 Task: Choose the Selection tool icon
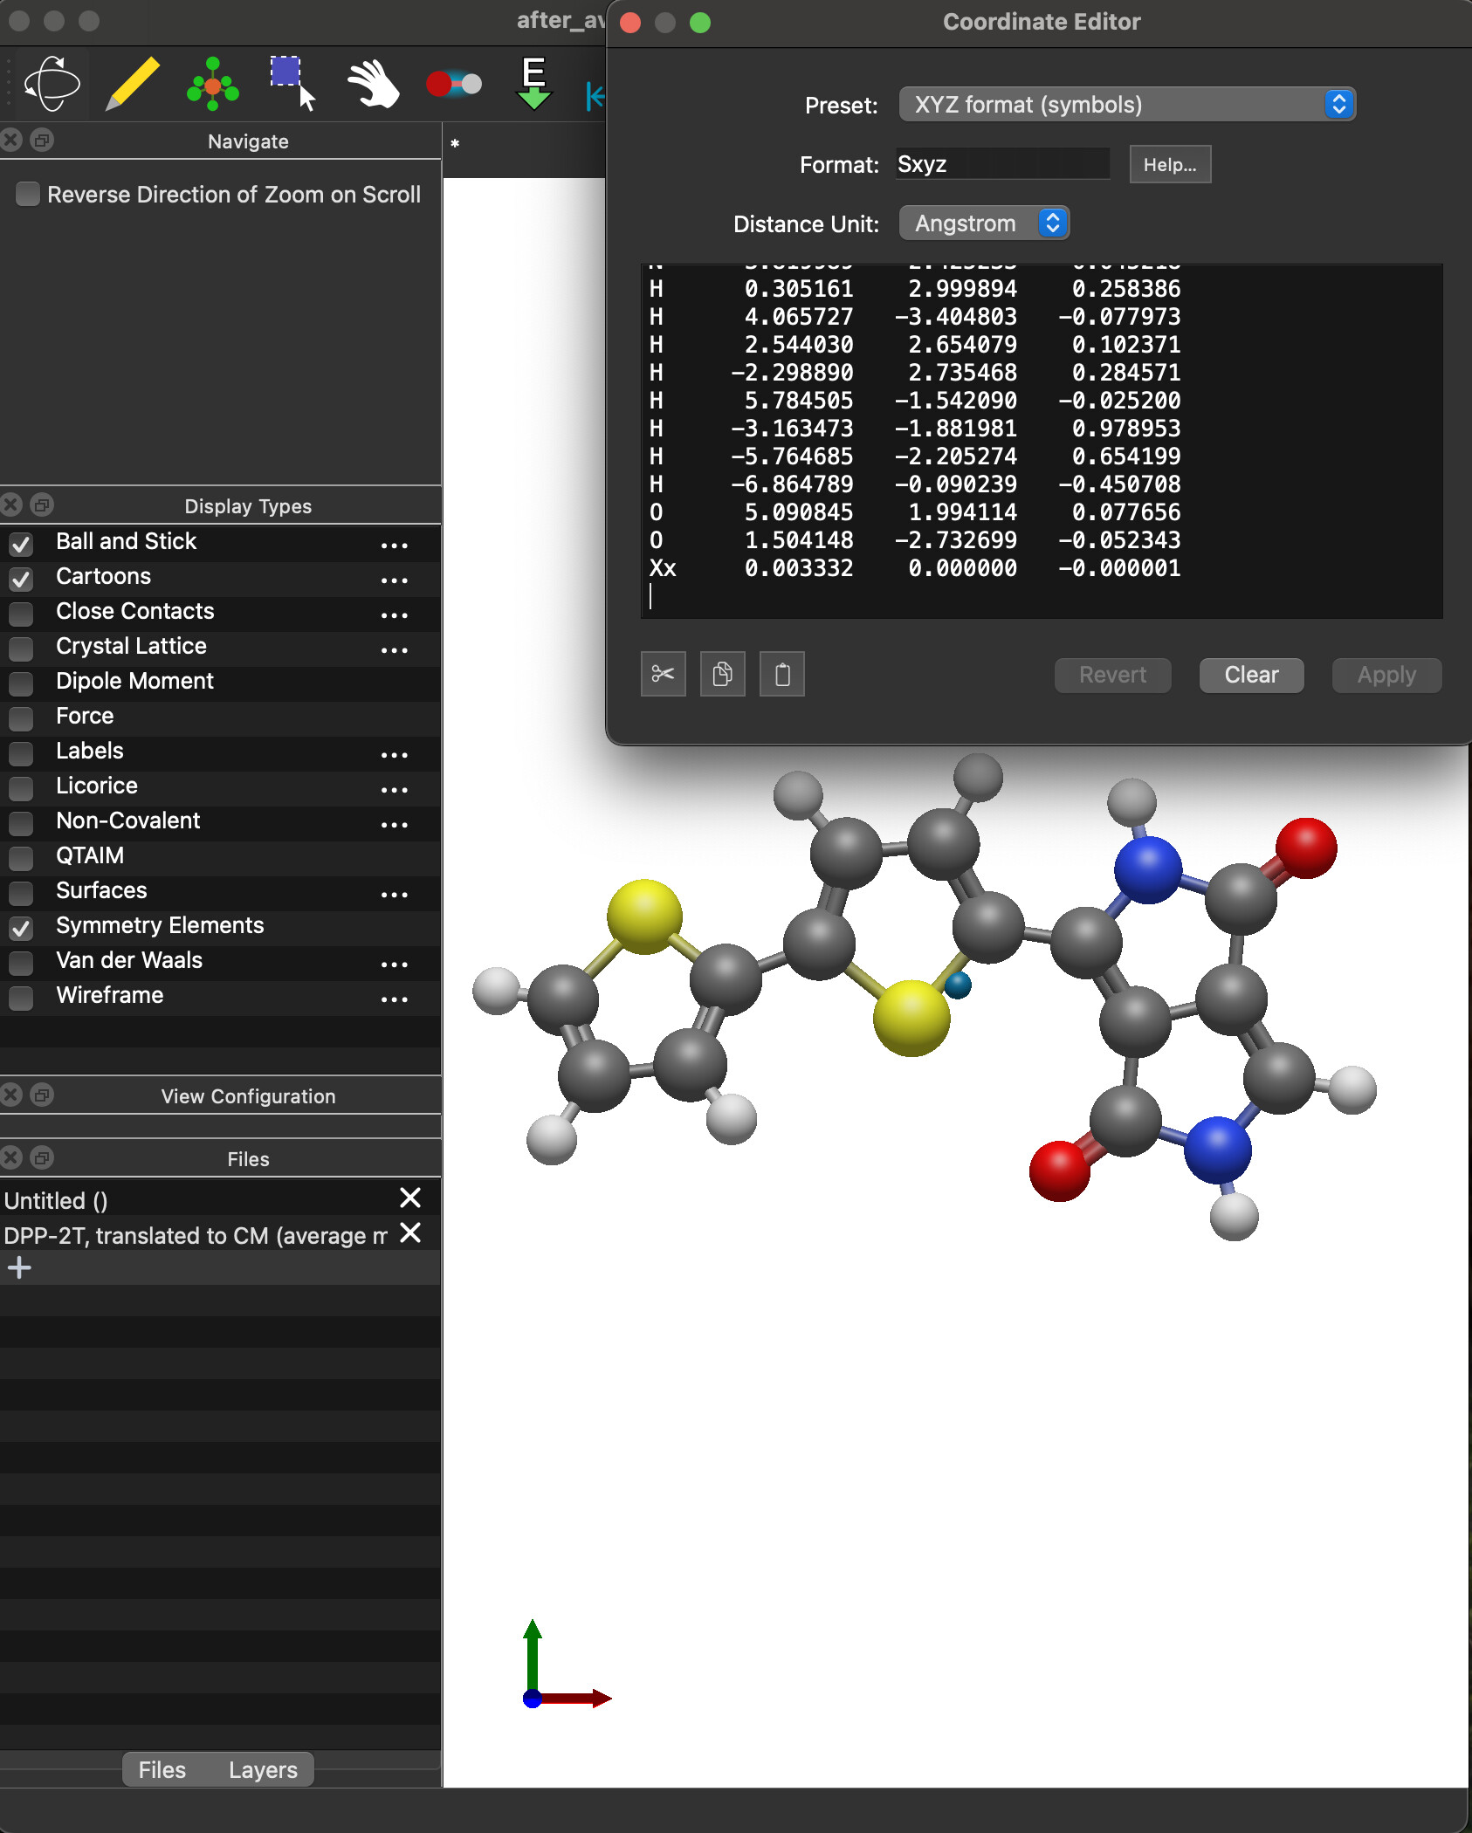click(x=292, y=84)
